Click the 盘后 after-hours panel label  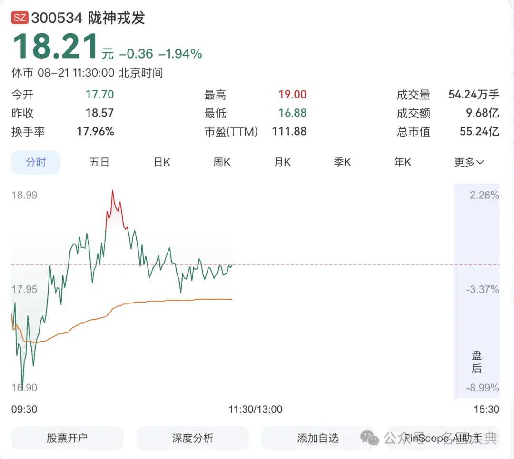point(476,361)
